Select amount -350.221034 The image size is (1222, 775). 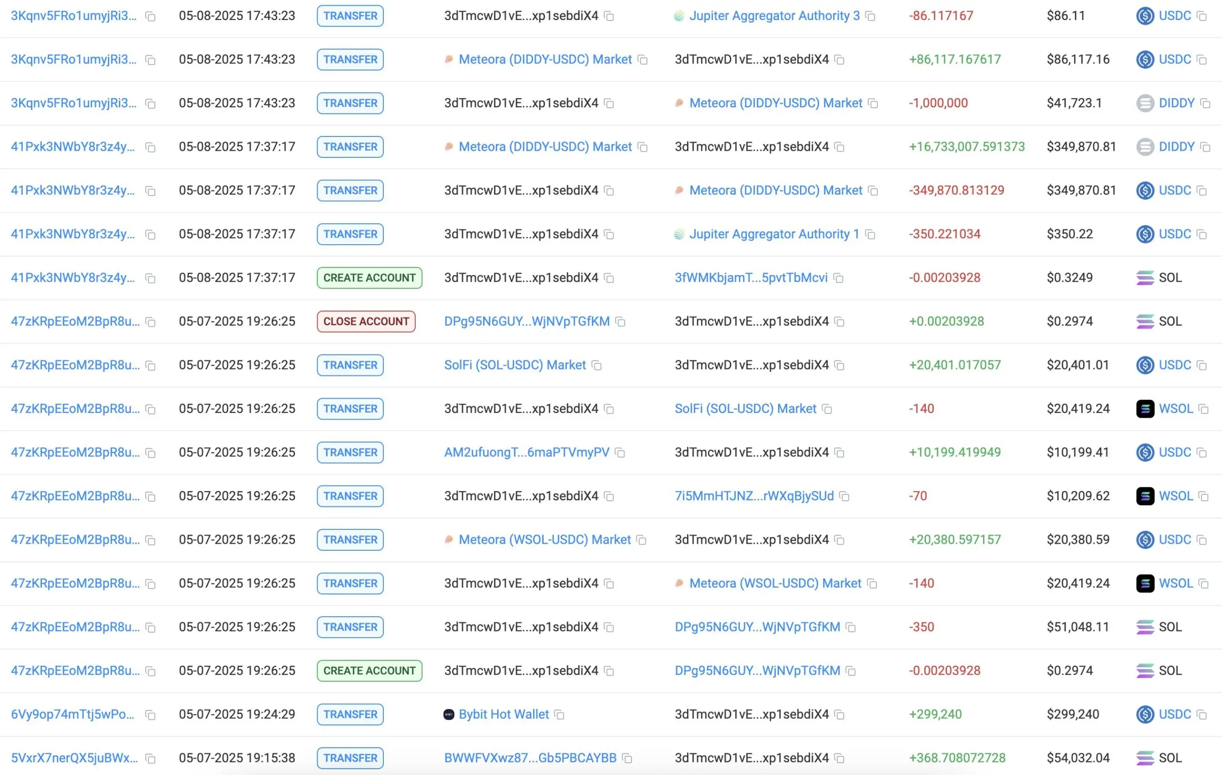click(x=944, y=234)
